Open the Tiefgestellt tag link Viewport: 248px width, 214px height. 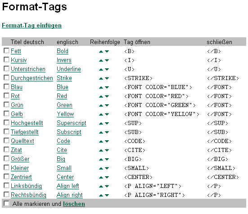point(25,132)
